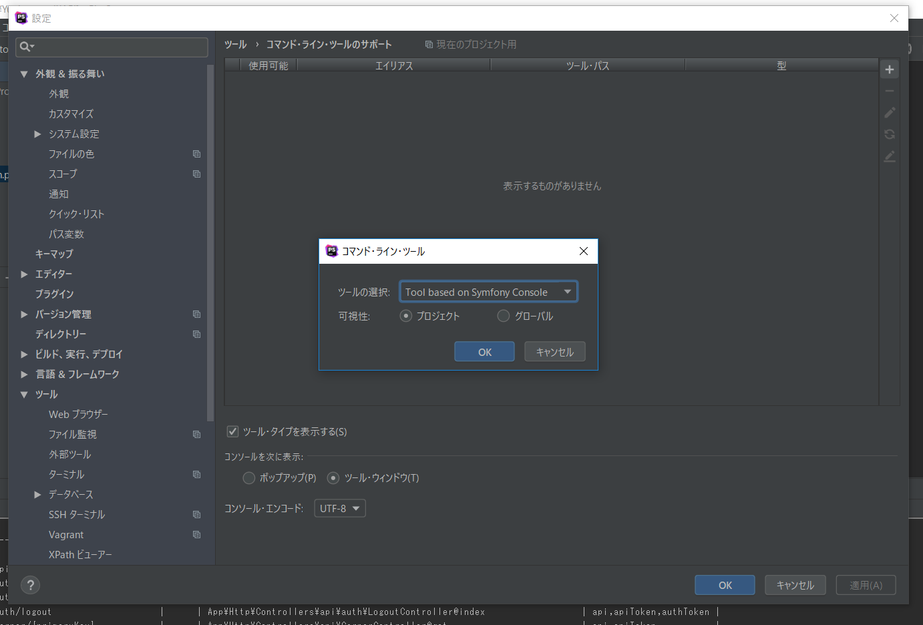
Task: Select the ポップアップ console radio option
Action: (249, 478)
